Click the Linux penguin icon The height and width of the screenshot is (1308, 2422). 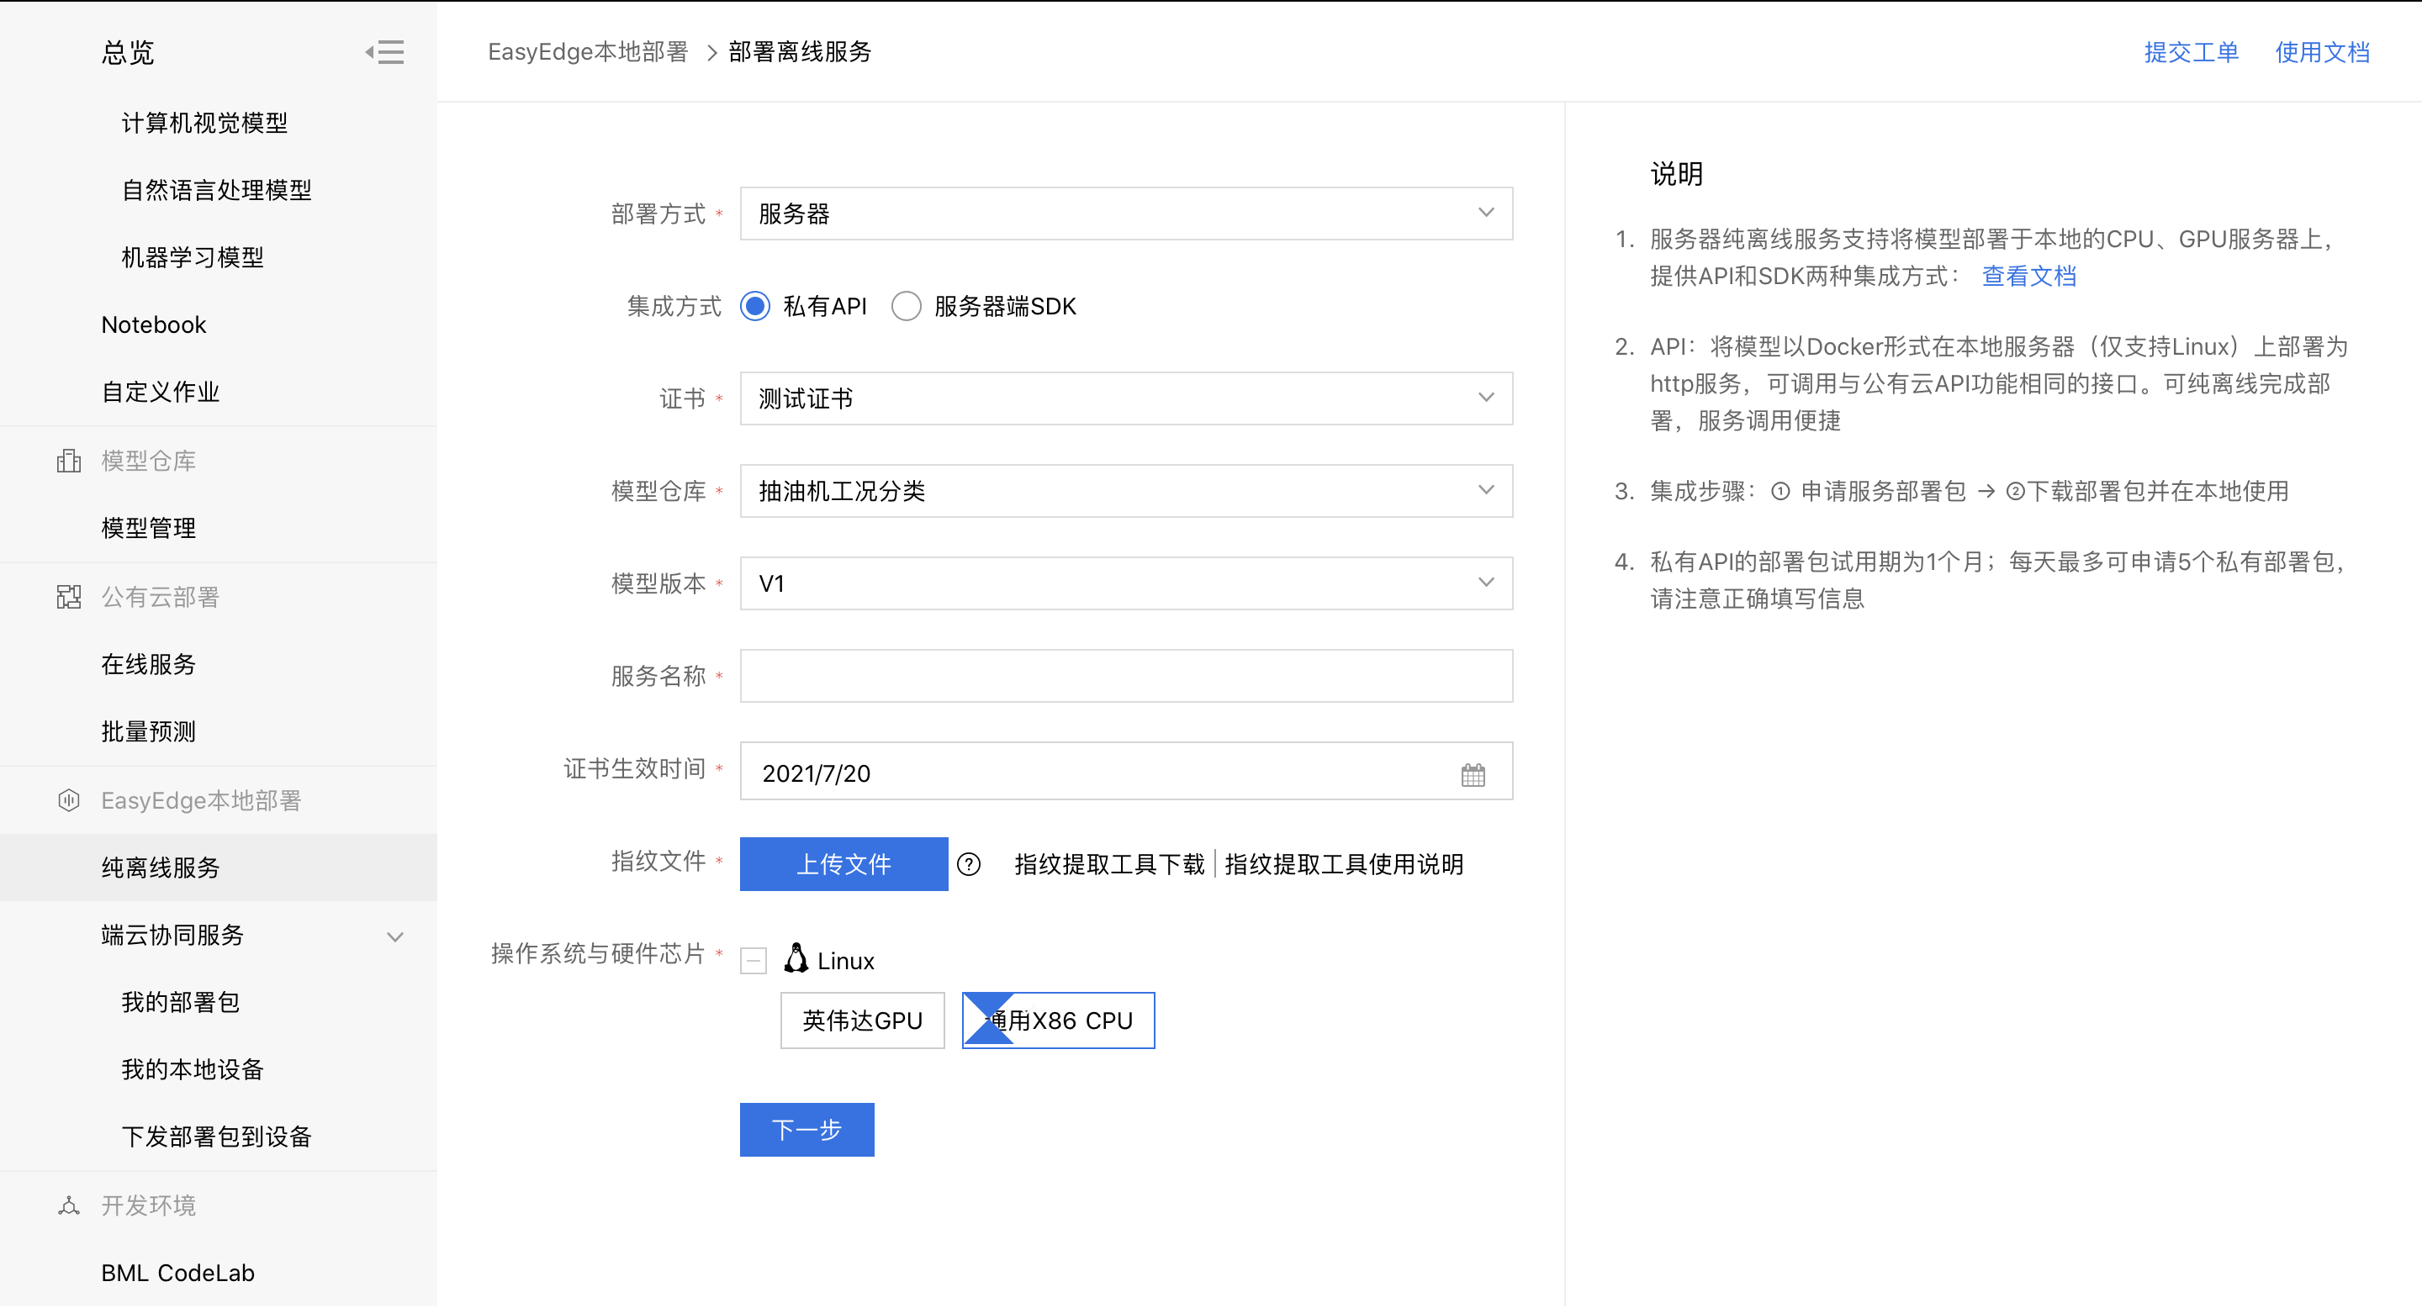pyautogui.click(x=796, y=958)
